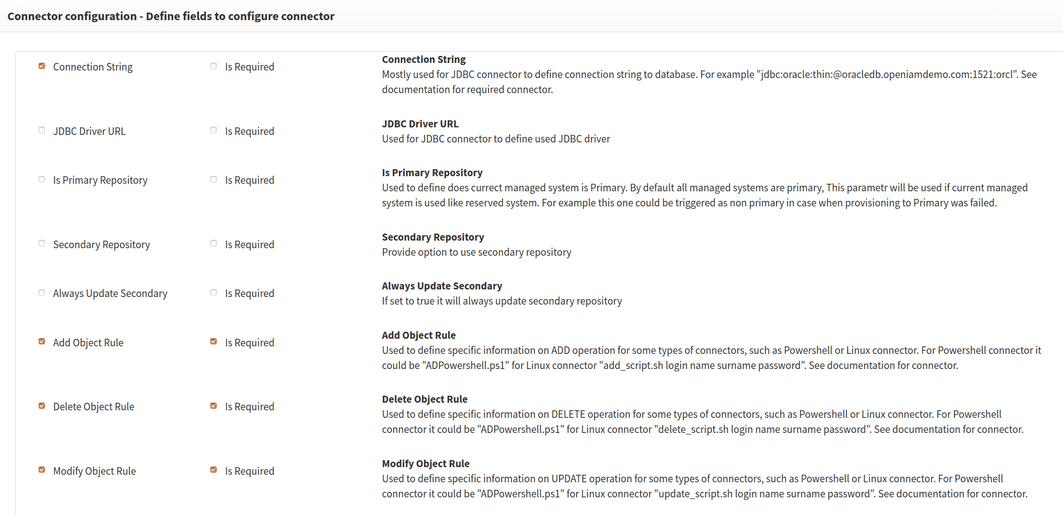
Task: Enable the JDBC Driver URL field
Action: click(42, 130)
